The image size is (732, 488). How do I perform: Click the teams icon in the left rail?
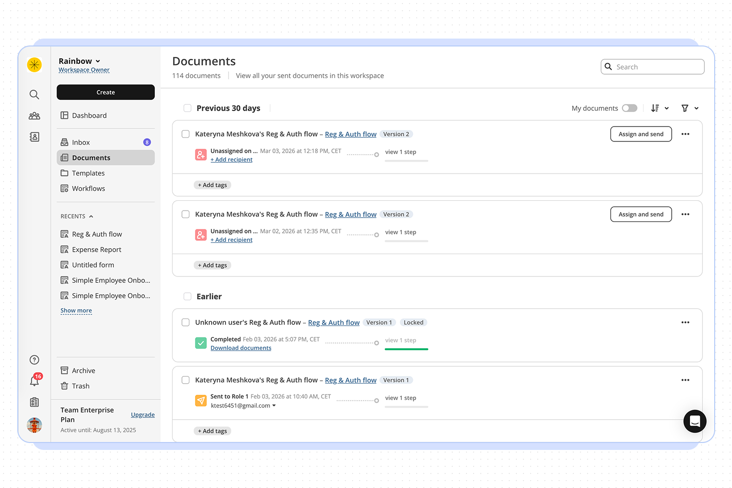tap(34, 115)
